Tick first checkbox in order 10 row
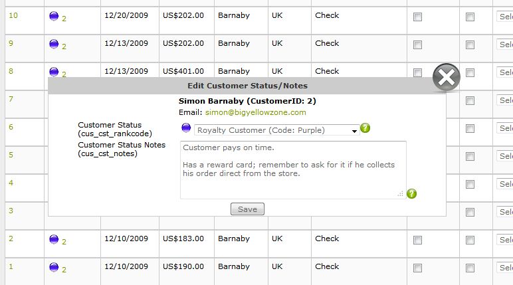The width and height of the screenshot is (513, 285). pos(417,17)
